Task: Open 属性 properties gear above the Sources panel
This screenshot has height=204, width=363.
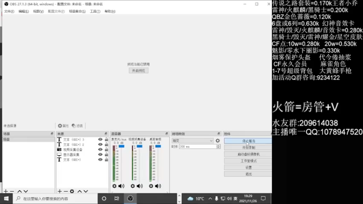Action: (x=63, y=126)
